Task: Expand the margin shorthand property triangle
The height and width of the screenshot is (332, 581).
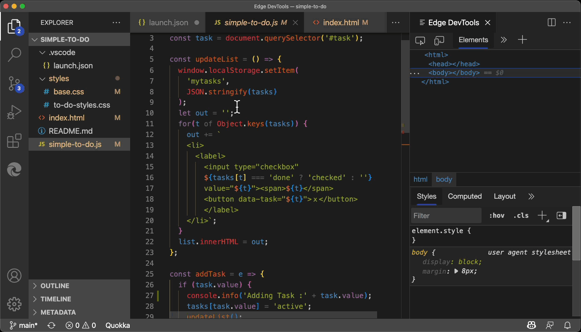Action: tap(456, 272)
